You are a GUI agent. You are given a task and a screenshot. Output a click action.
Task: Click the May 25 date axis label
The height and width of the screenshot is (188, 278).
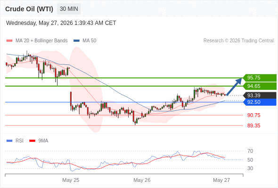pyautogui.click(x=71, y=180)
